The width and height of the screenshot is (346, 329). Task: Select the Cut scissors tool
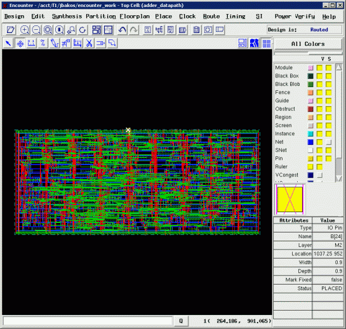pos(89,43)
